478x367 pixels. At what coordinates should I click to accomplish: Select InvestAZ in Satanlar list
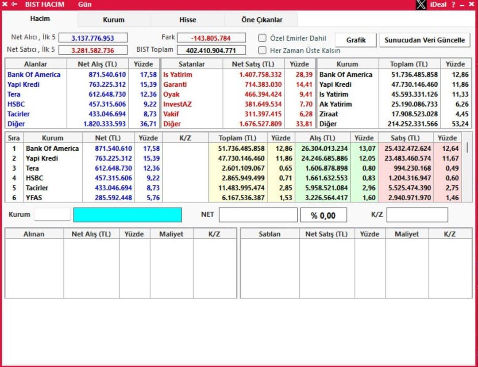point(177,104)
